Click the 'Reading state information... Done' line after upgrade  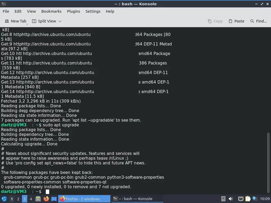(35, 139)
